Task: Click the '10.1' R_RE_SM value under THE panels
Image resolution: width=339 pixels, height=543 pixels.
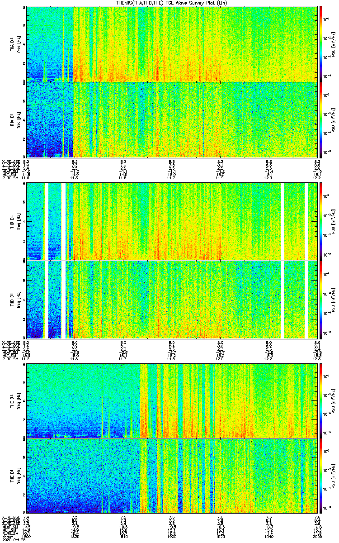Action: click(27, 533)
